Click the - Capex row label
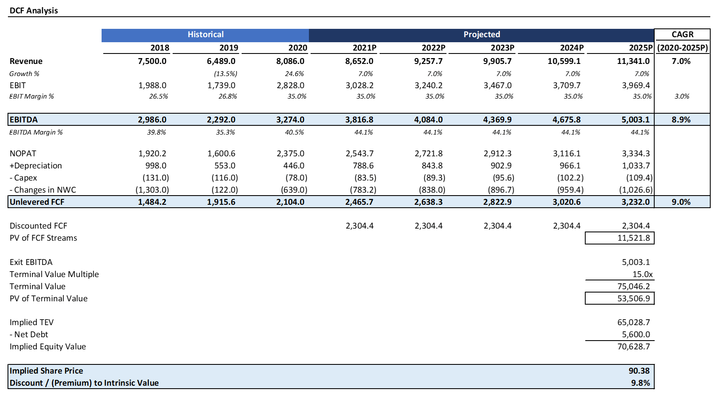The width and height of the screenshot is (719, 397). click(23, 178)
